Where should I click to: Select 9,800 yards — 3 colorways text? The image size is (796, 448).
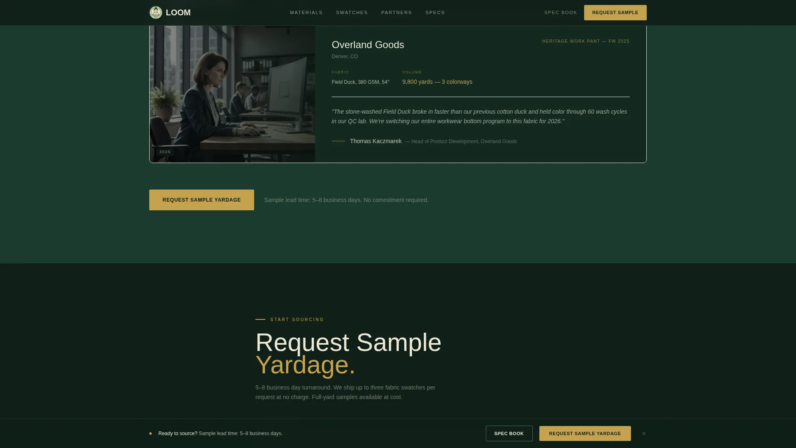tap(437, 82)
